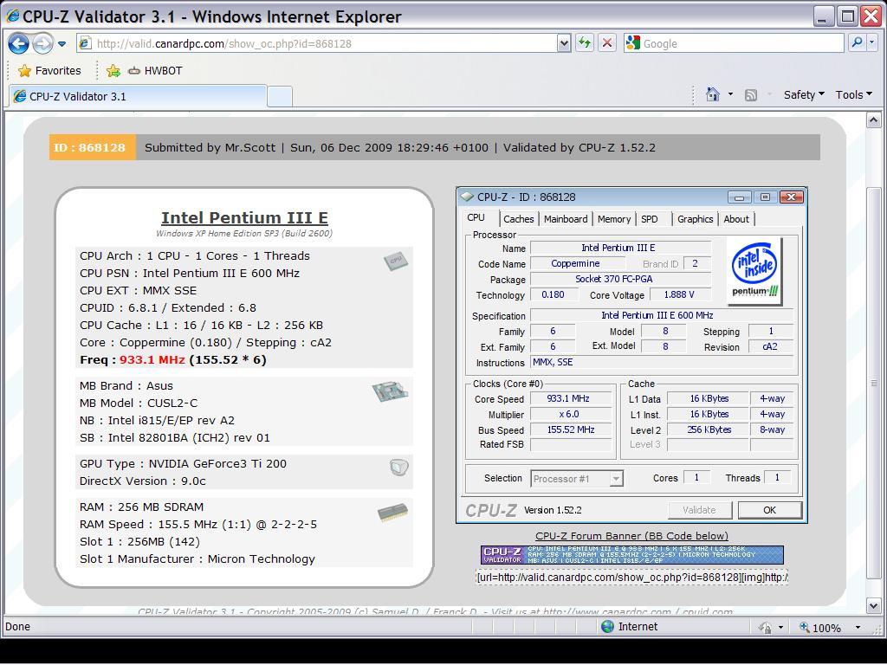
Task: Expand the Home button dropdown arrow
Action: (730, 94)
